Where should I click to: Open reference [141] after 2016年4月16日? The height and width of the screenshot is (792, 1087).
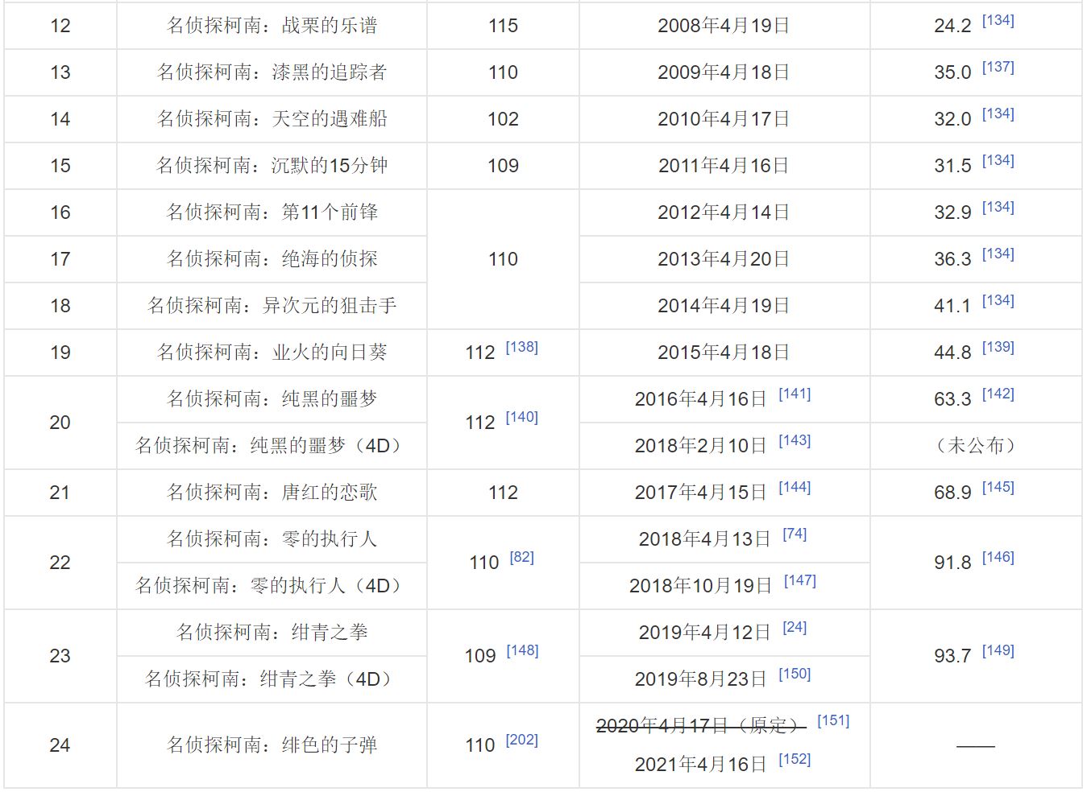coord(795,394)
